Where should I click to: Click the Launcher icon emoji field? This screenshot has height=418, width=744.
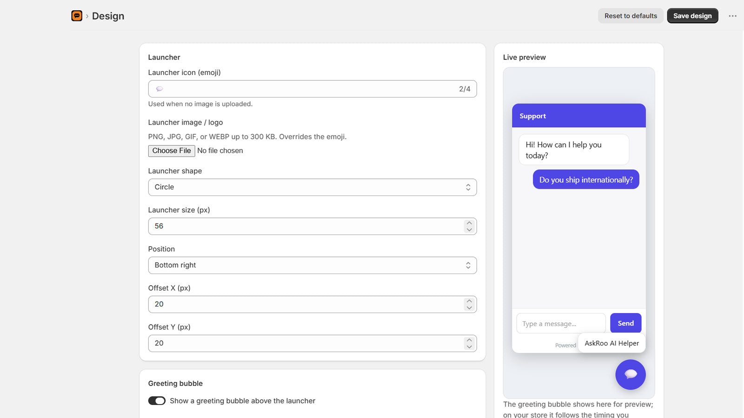pyautogui.click(x=312, y=89)
